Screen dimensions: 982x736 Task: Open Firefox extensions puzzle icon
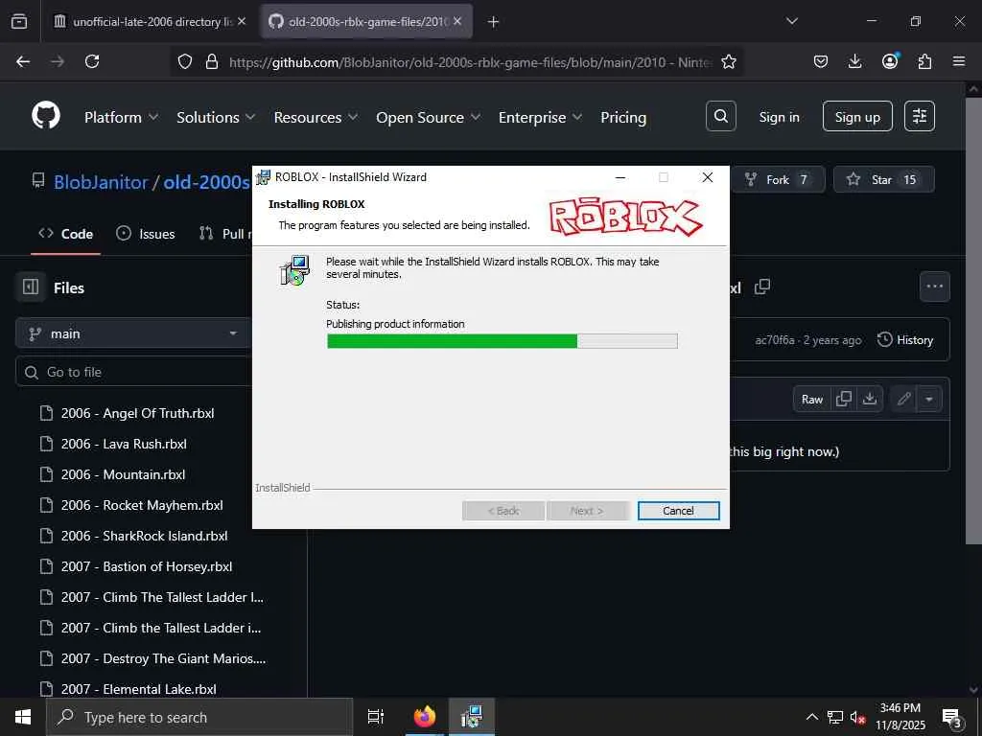[x=924, y=61]
